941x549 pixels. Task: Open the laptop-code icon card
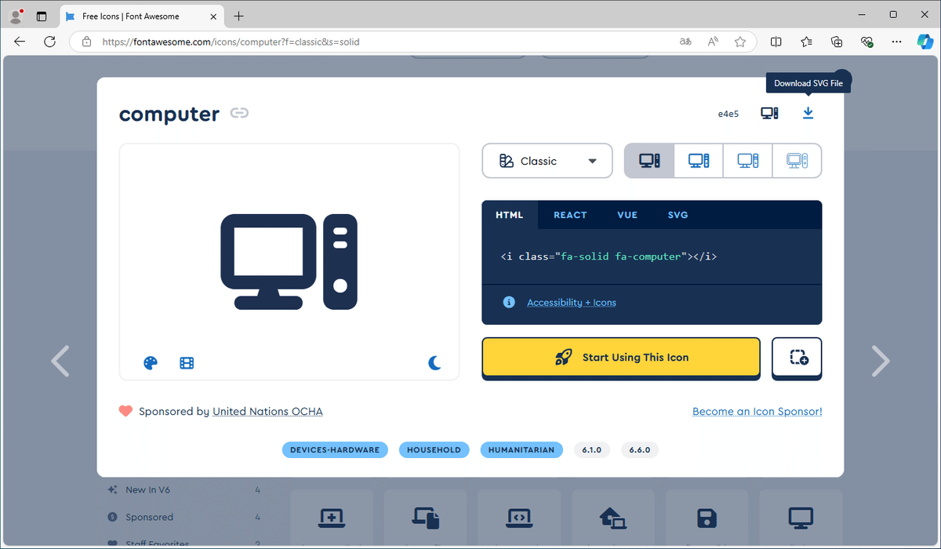518,518
